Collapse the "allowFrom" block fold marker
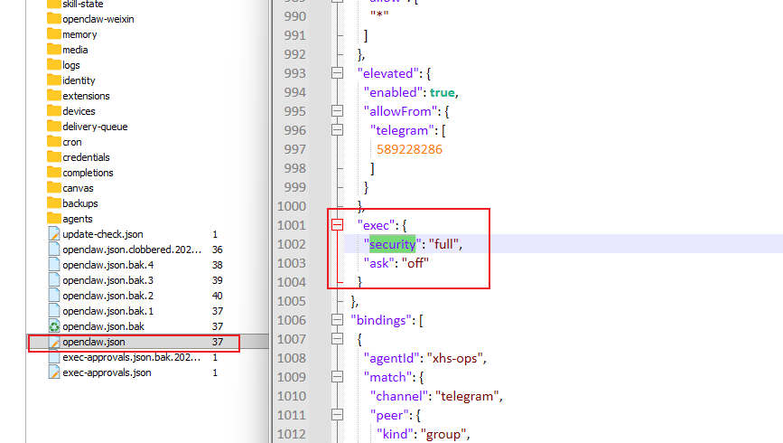 coord(337,111)
